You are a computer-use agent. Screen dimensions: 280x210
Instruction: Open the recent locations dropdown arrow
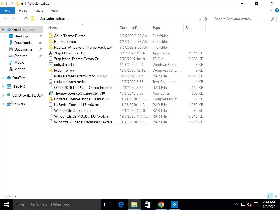[x=20, y=19]
